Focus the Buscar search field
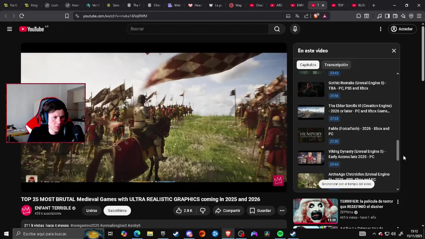Viewport: 425px width, 239px height. 198,29
